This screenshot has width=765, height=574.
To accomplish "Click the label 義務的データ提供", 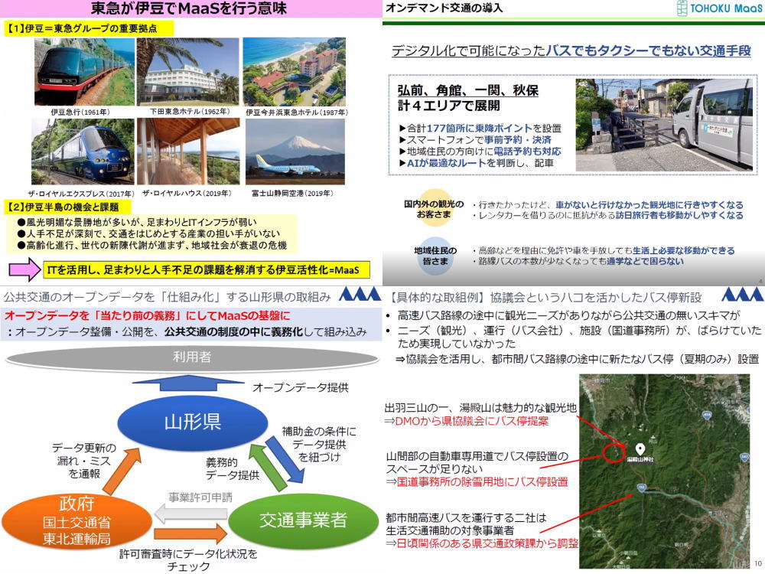I will [231, 468].
